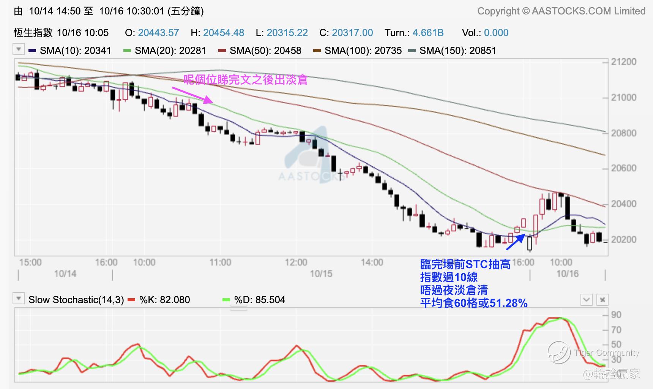Click the 10/16 date label under time axis

(568, 274)
